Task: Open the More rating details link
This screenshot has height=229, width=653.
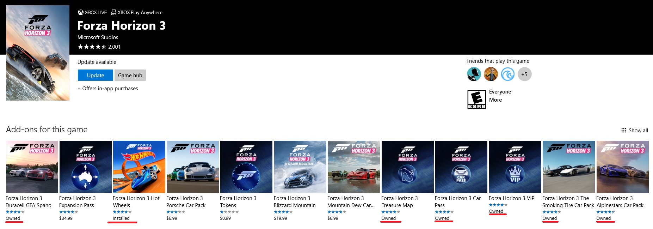Action: pos(495,100)
